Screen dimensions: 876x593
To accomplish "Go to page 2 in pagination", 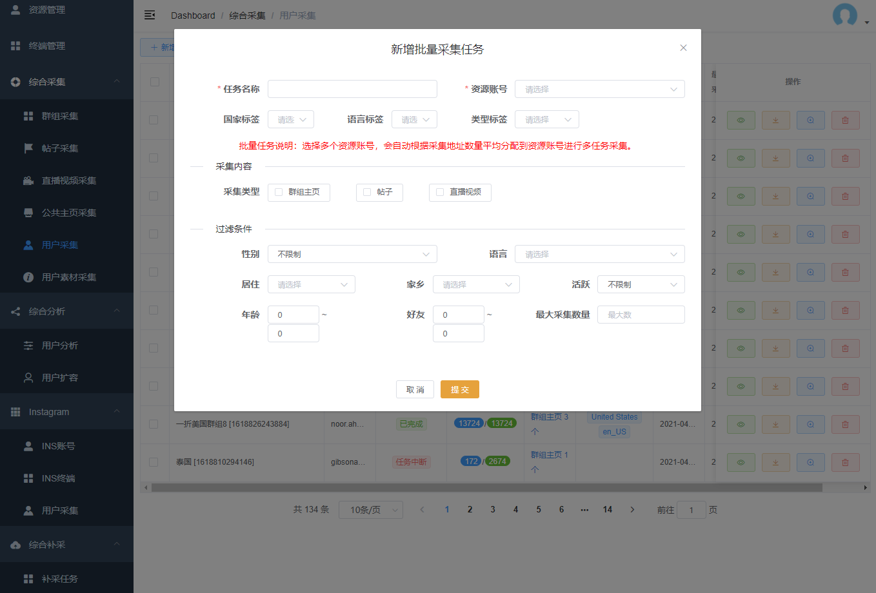I will coord(470,509).
